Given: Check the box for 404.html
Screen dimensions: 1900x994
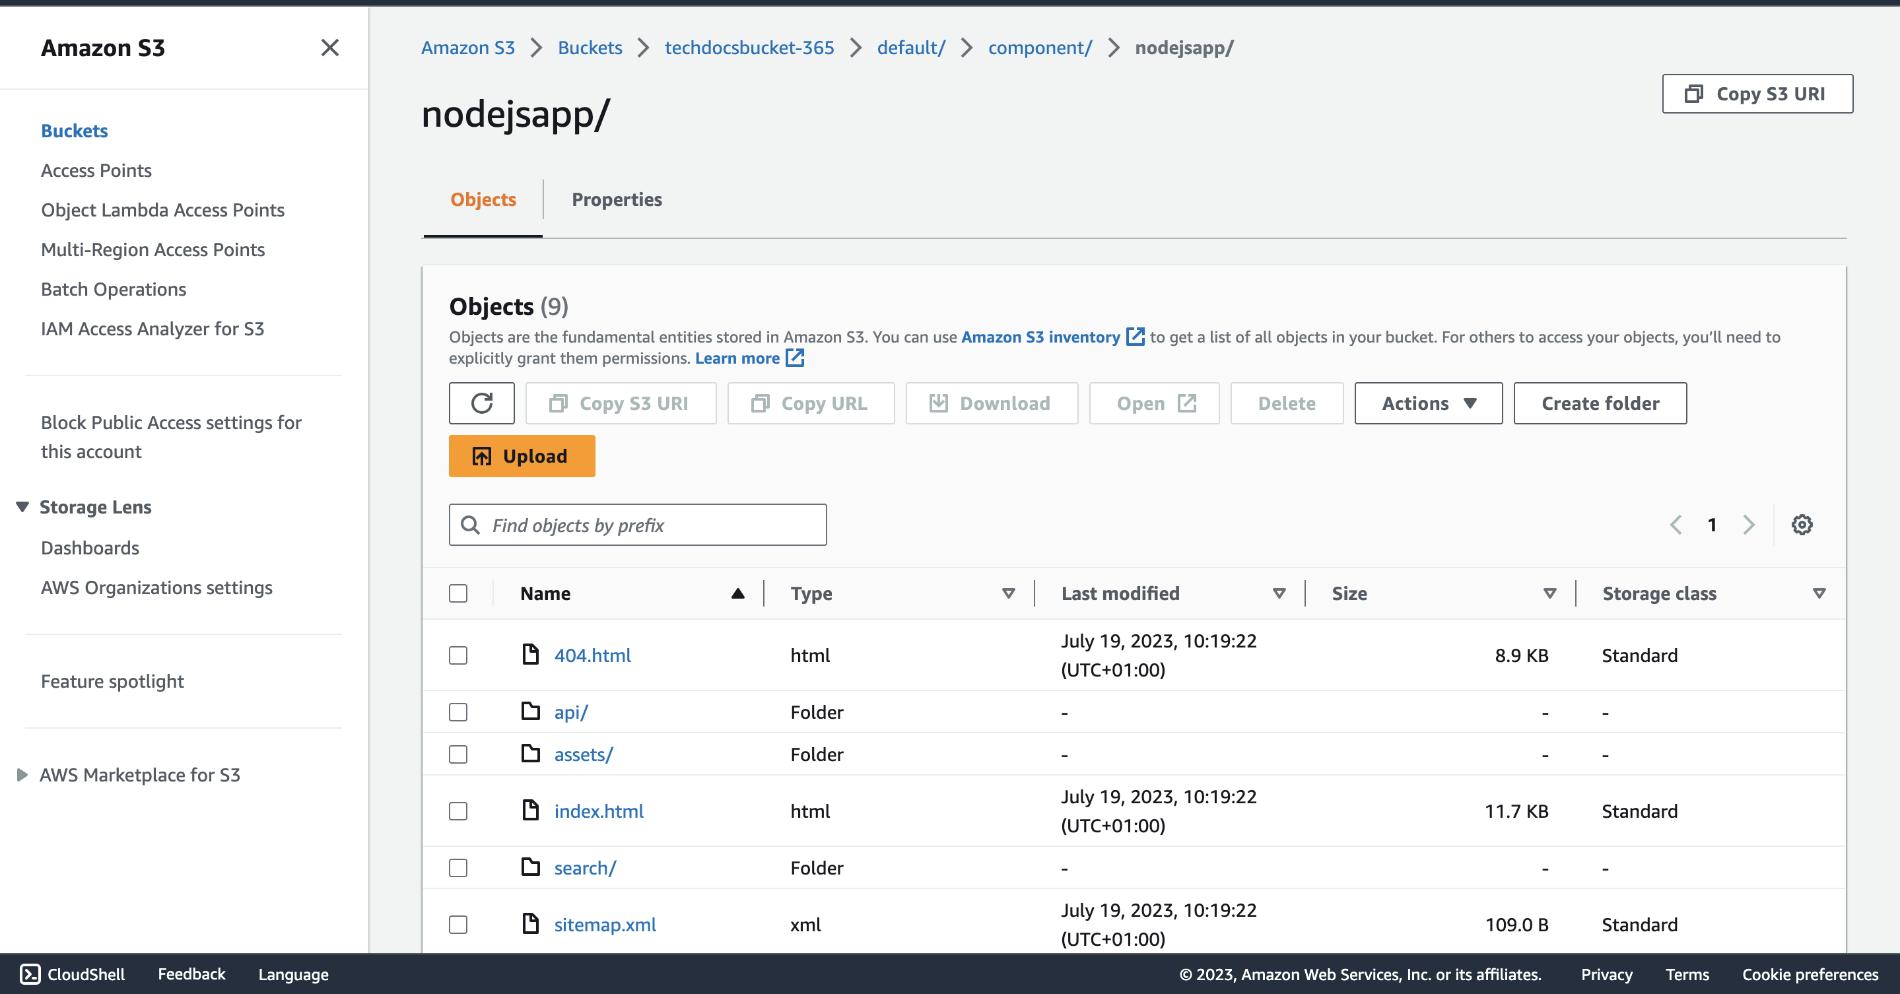Looking at the screenshot, I should (x=458, y=655).
